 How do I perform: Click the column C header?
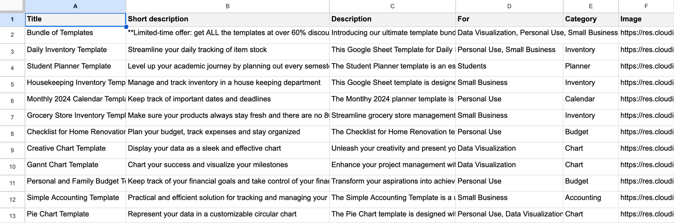[392, 6]
